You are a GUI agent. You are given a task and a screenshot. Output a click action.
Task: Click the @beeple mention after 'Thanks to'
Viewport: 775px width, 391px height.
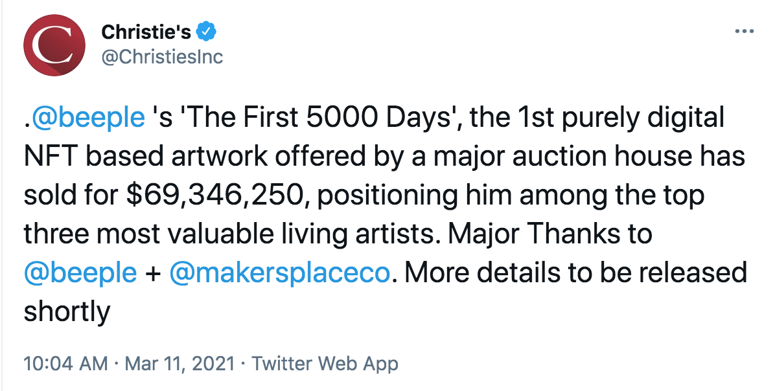tap(80, 273)
